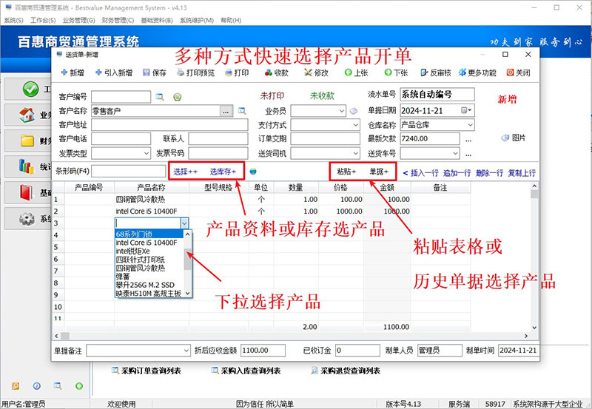Click the ... button in 客户名称 field
Screen dimensions: 592x409
tap(226, 111)
